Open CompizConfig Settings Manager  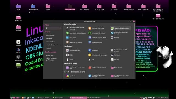point(97,76)
